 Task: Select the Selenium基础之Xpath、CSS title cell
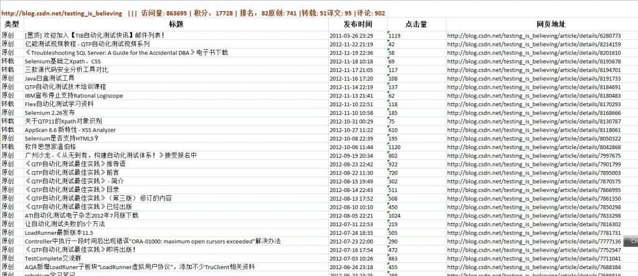176,61
